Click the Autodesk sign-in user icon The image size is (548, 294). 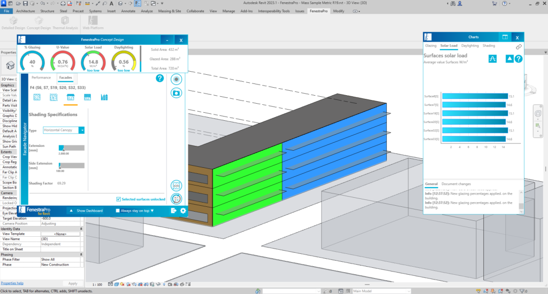[460, 4]
